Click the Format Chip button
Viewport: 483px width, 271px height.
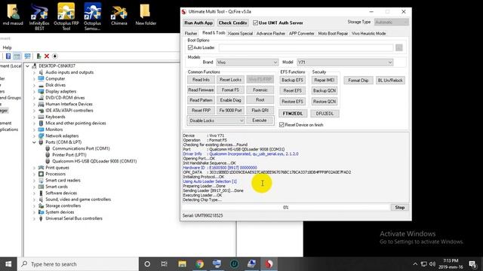pos(358,81)
